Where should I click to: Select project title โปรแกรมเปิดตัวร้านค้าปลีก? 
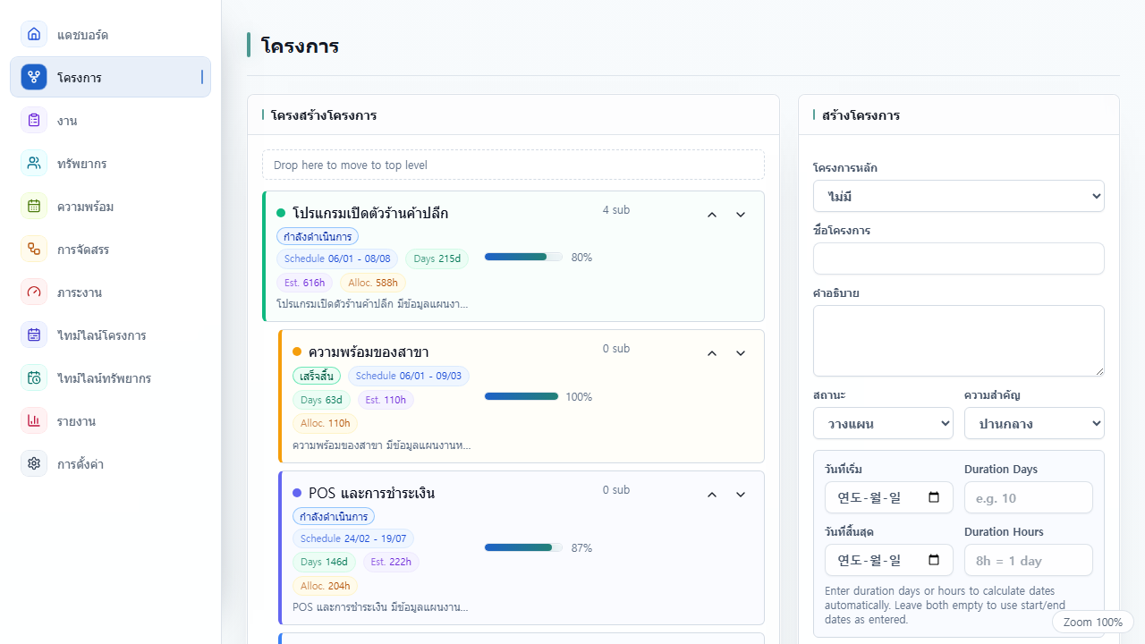click(x=370, y=214)
